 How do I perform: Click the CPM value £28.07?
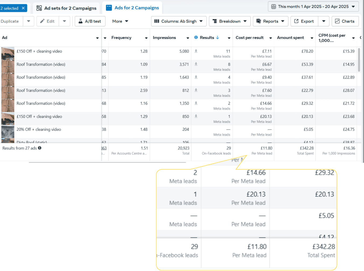click(349, 91)
